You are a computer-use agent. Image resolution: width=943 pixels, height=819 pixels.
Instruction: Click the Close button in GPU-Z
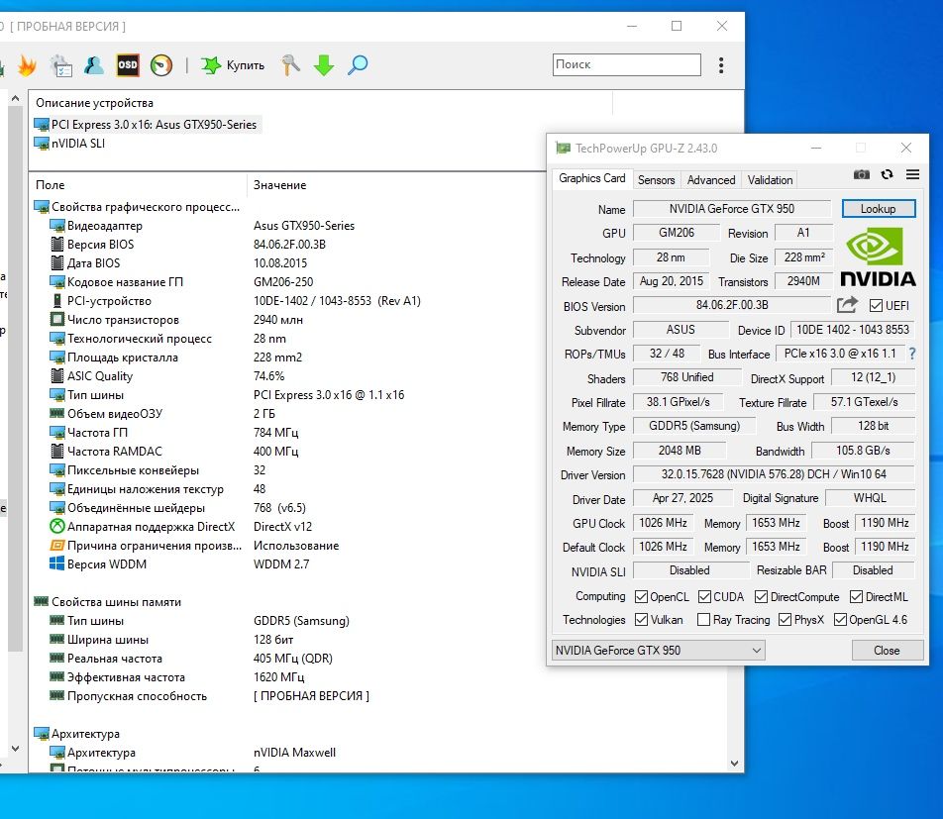tap(887, 650)
